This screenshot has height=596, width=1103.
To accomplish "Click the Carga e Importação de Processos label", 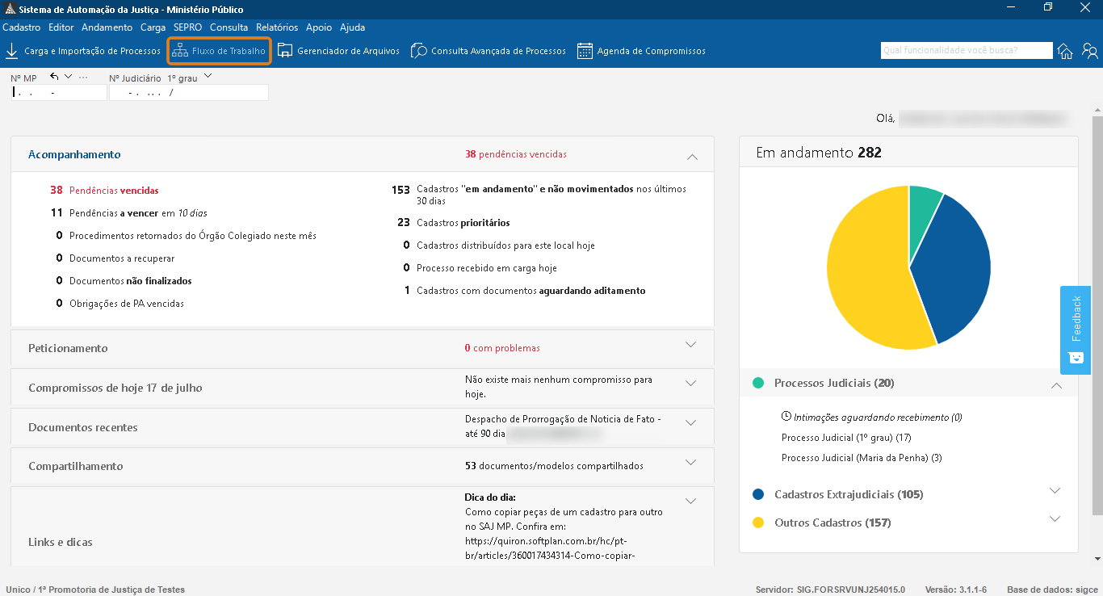I will pyautogui.click(x=93, y=51).
